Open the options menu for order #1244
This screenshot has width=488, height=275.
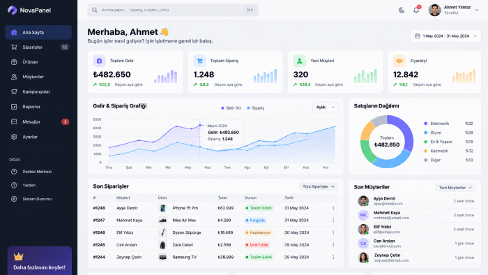click(x=333, y=258)
